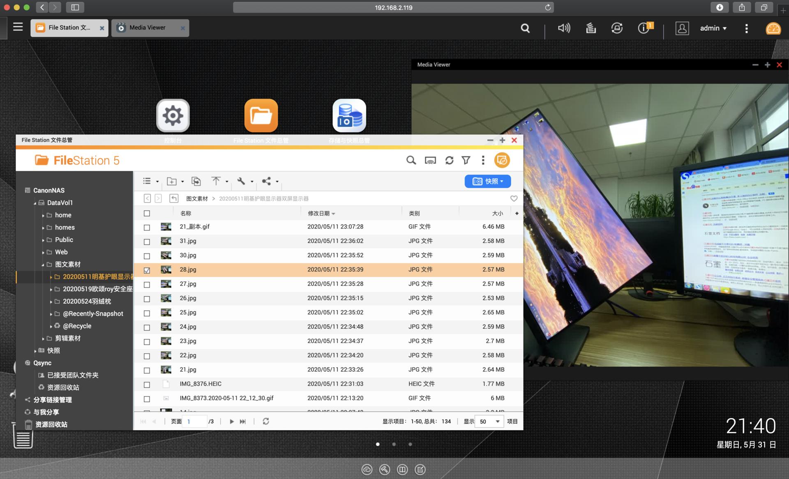Open the 快照 snapshot dropdown button
Screen dimensions: 789x479
(x=488, y=181)
